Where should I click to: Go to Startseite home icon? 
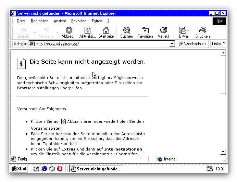click(106, 31)
